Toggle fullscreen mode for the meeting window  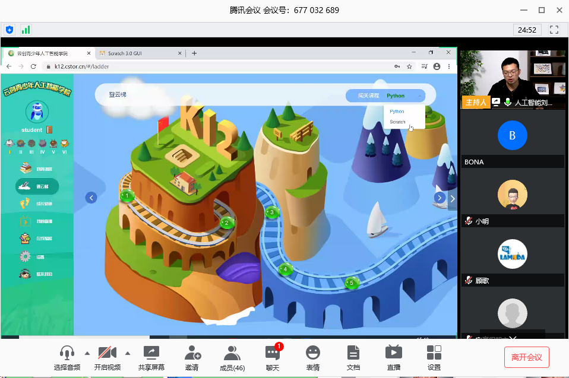(554, 29)
